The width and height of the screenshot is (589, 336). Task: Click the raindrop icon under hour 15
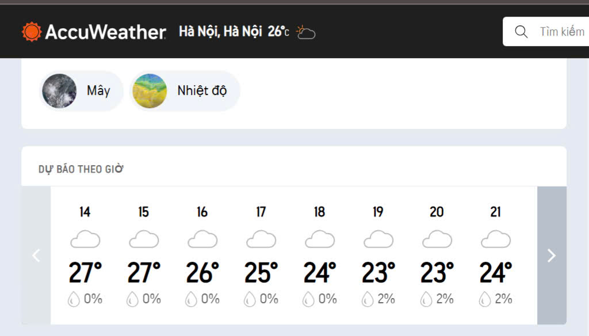pyautogui.click(x=132, y=299)
